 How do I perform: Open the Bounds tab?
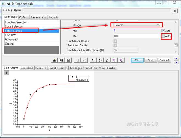pyautogui.click(x=53, y=17)
